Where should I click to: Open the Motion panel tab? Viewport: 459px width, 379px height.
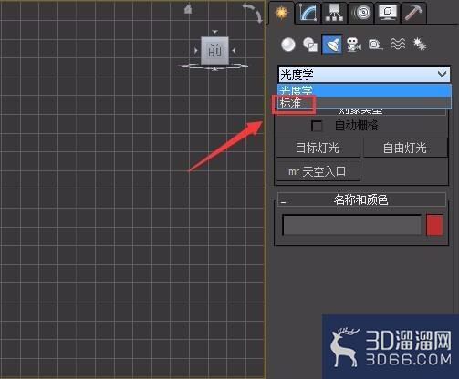tap(360, 13)
